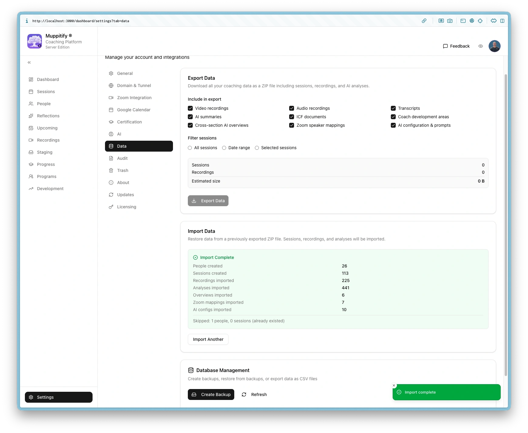Uncheck AI configuration & prompts
Screen dimensions: 528x433
point(393,125)
